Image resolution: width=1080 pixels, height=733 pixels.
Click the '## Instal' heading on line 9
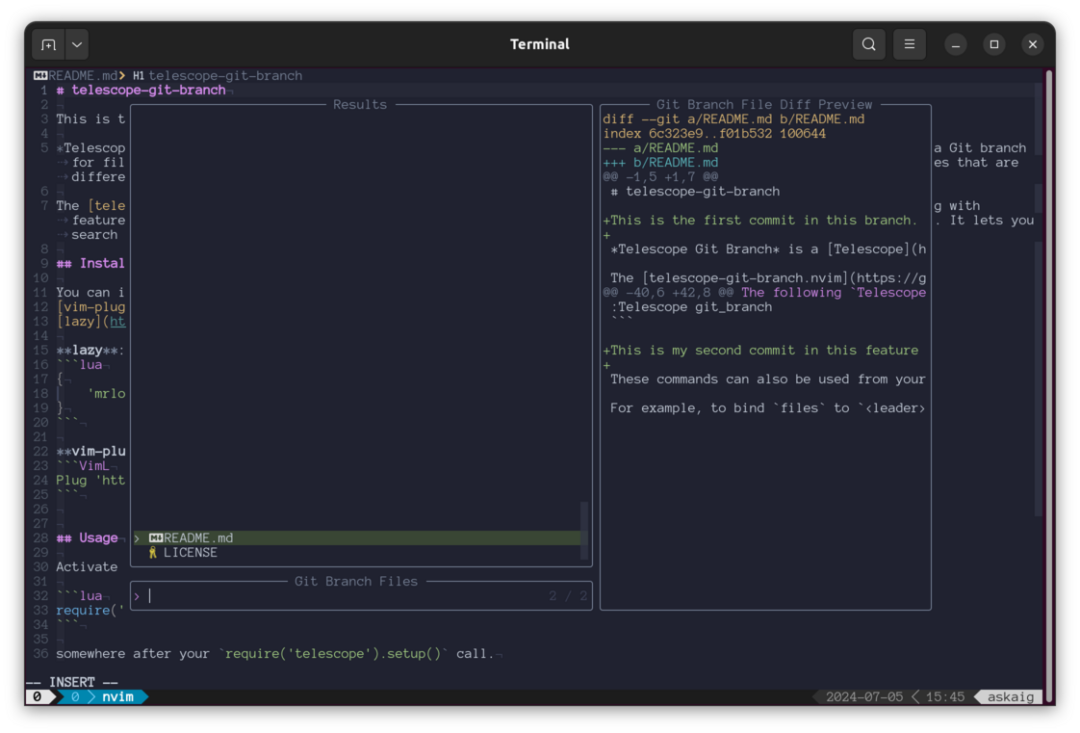point(90,264)
